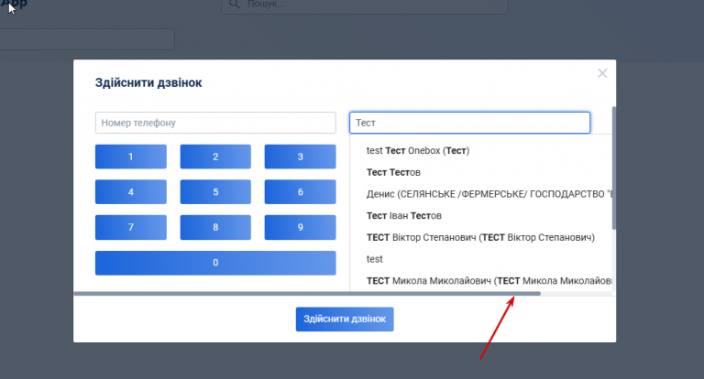This screenshot has width=704, height=379.
Task: Click the vertical scrollbar of the dialog
Action: point(614,168)
